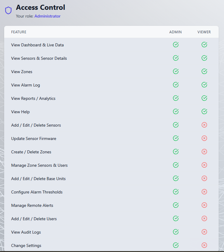This screenshot has height=252, width=224.
Task: Click Admin check icon for View Sensors & Sensor Details
Action: (176, 58)
